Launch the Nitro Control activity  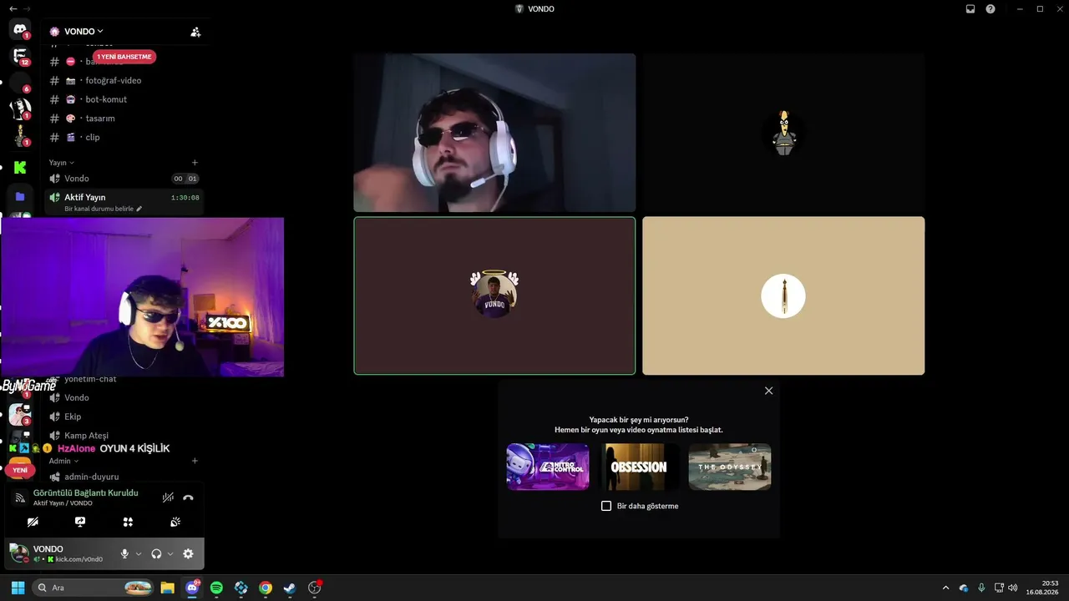[x=548, y=467]
